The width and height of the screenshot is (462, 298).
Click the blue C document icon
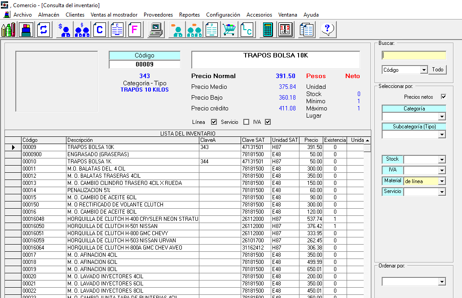coord(100,30)
